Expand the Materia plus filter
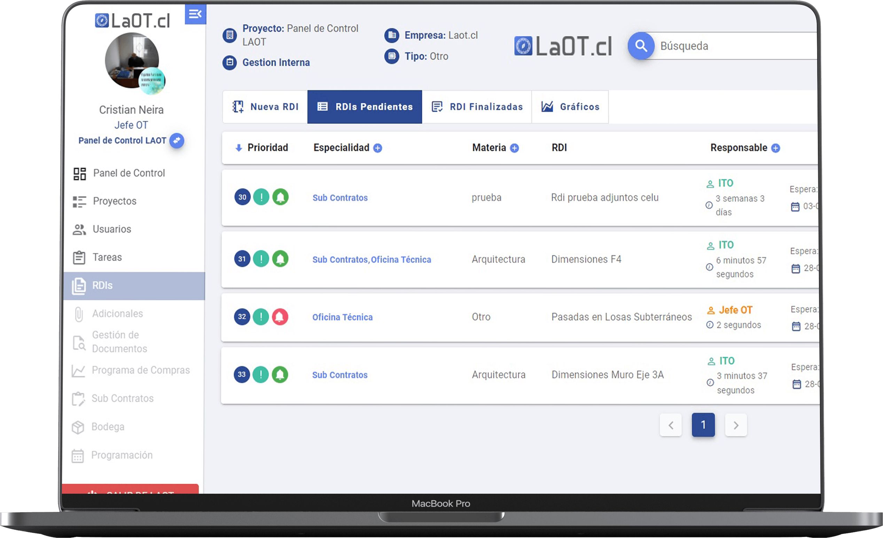 (x=514, y=148)
